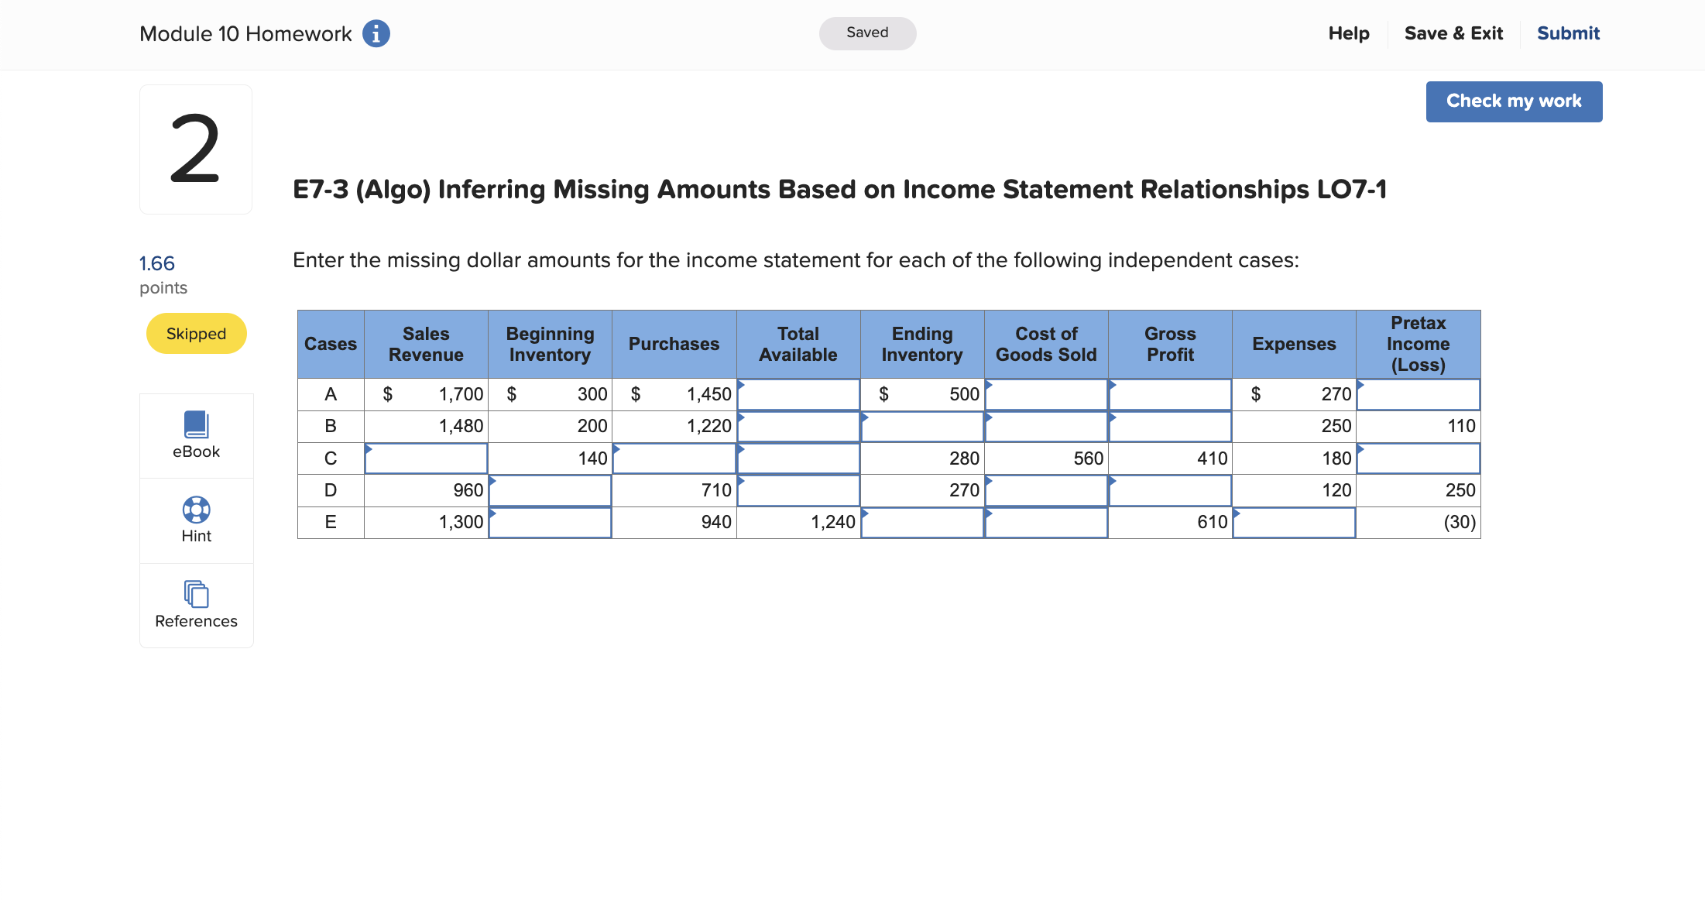Select Case A Pretax Income cell
This screenshot has width=1705, height=903.
(1418, 394)
